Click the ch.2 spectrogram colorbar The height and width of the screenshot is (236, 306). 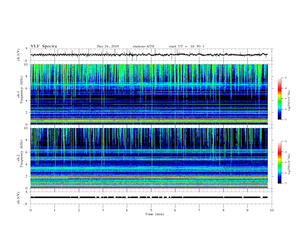(x=279, y=162)
